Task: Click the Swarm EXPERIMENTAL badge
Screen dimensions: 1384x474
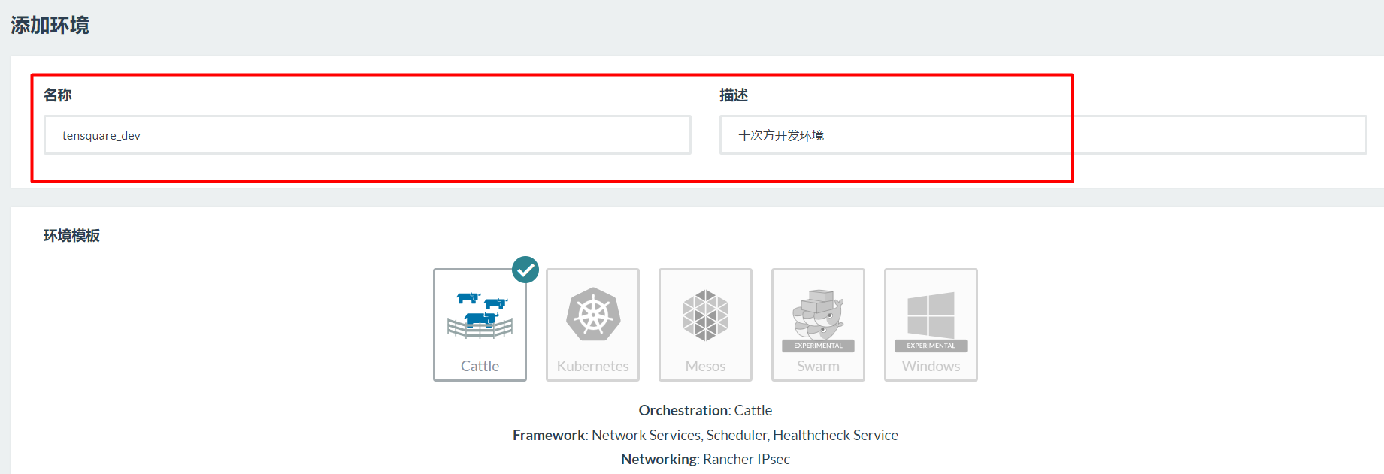Action: pyautogui.click(x=818, y=346)
